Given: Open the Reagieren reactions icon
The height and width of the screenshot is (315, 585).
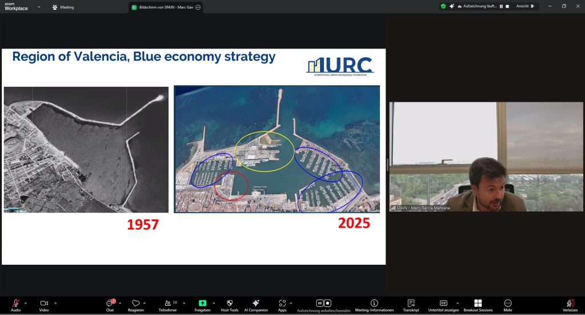Looking at the screenshot, I should coord(135,303).
